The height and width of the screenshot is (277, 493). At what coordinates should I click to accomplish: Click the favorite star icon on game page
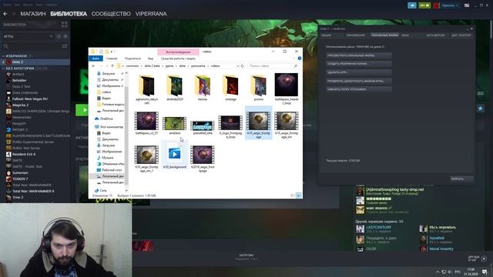click(x=480, y=108)
